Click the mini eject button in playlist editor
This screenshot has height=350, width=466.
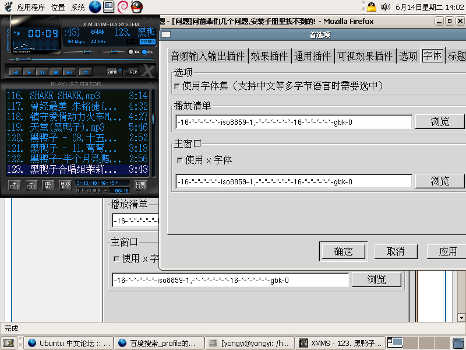click(x=106, y=191)
